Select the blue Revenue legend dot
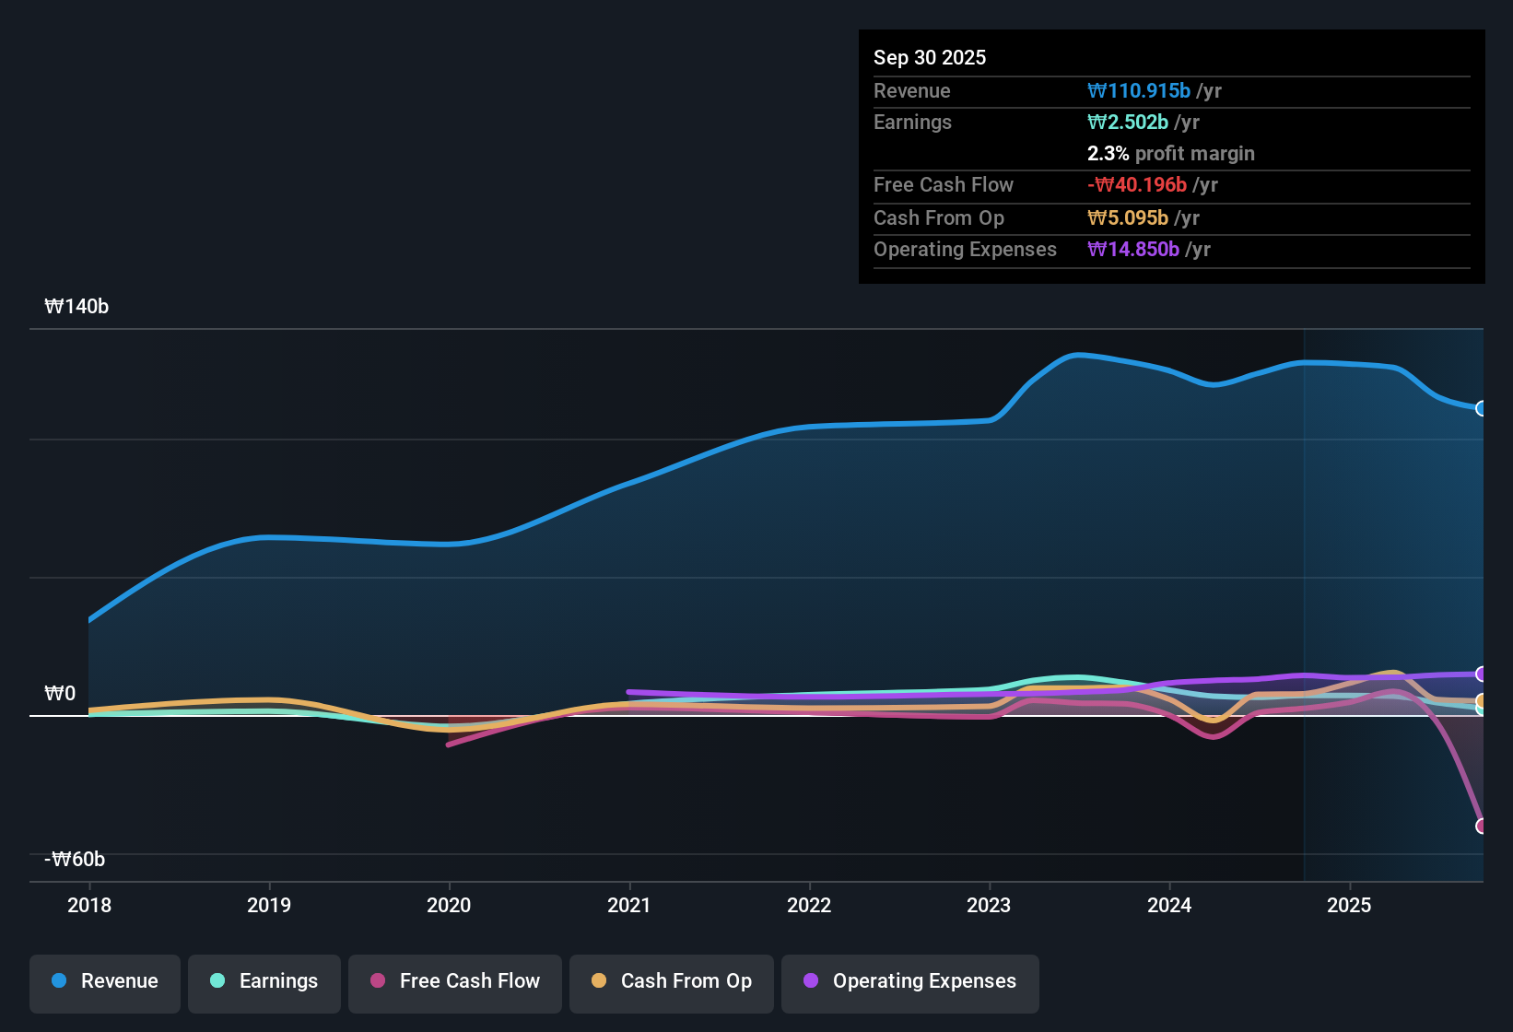 60,981
